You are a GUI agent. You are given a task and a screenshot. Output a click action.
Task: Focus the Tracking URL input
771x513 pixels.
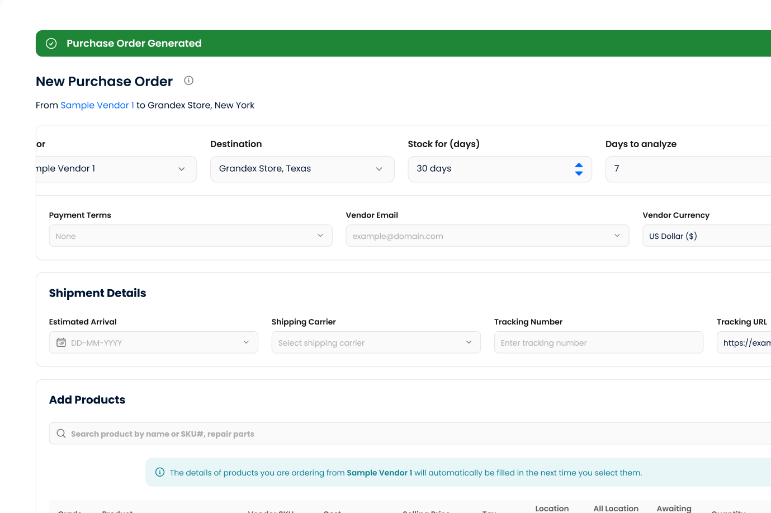coord(745,342)
